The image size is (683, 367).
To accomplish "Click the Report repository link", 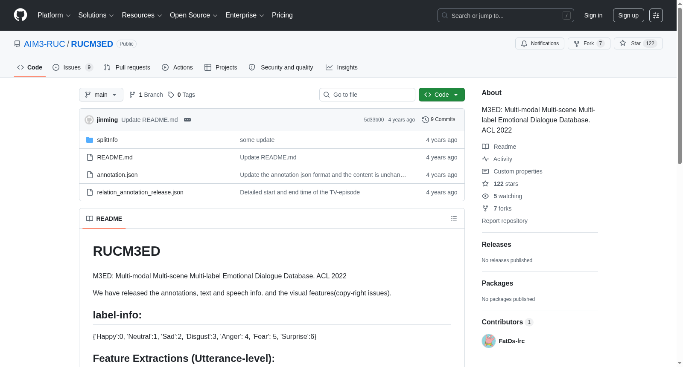I will click(x=505, y=221).
